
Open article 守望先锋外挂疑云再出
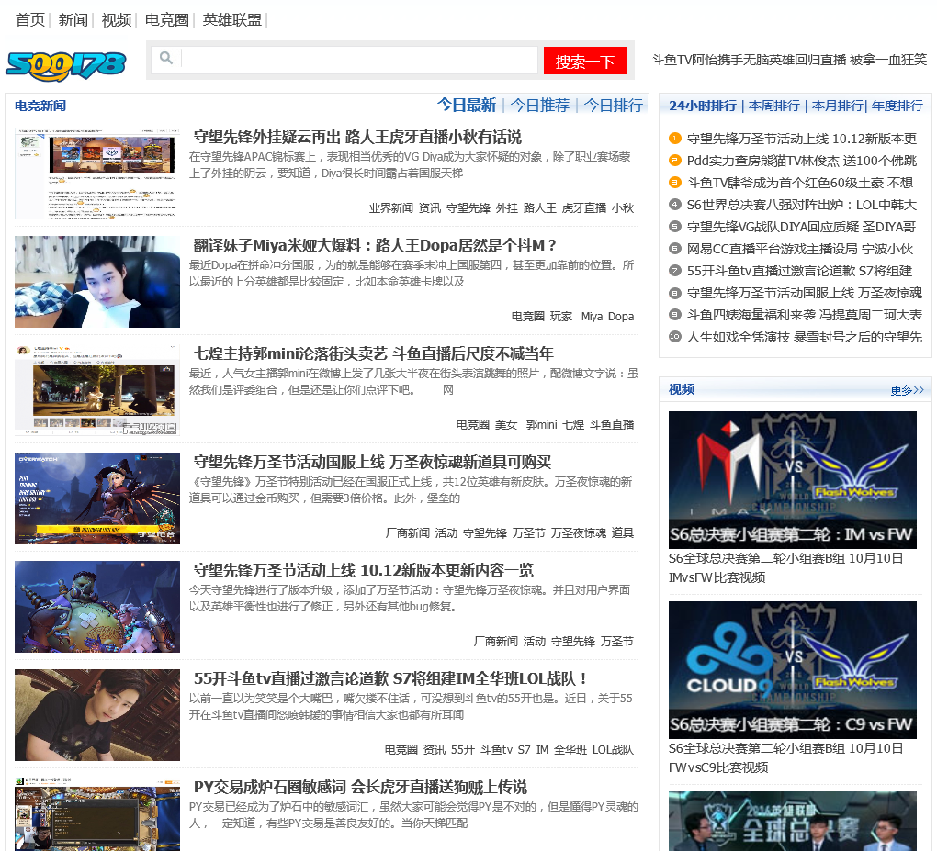click(357, 137)
